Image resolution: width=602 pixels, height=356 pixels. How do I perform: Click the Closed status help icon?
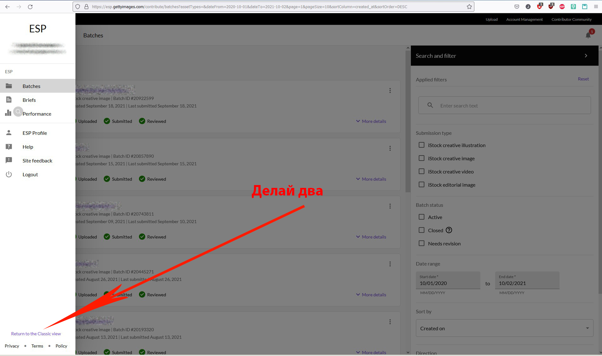click(449, 230)
